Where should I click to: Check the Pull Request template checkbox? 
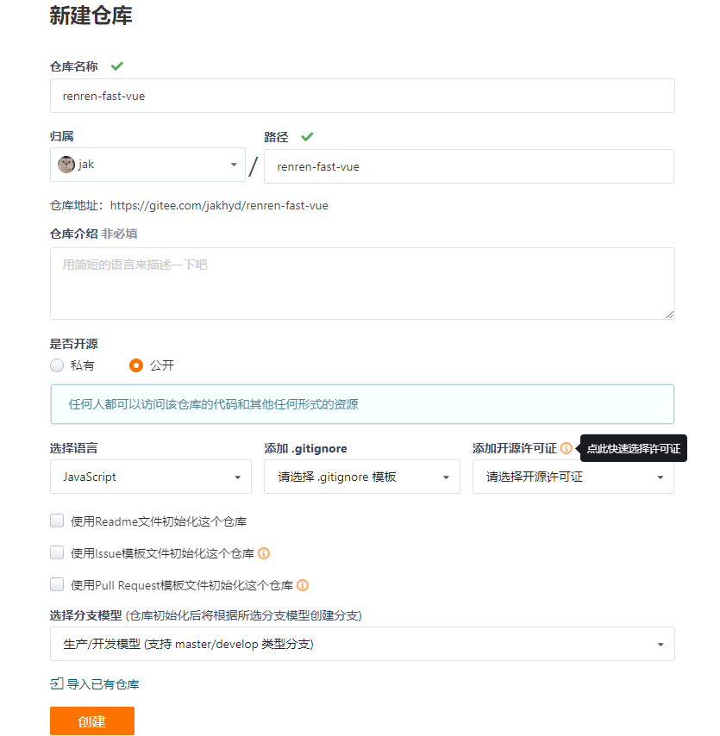point(57,585)
